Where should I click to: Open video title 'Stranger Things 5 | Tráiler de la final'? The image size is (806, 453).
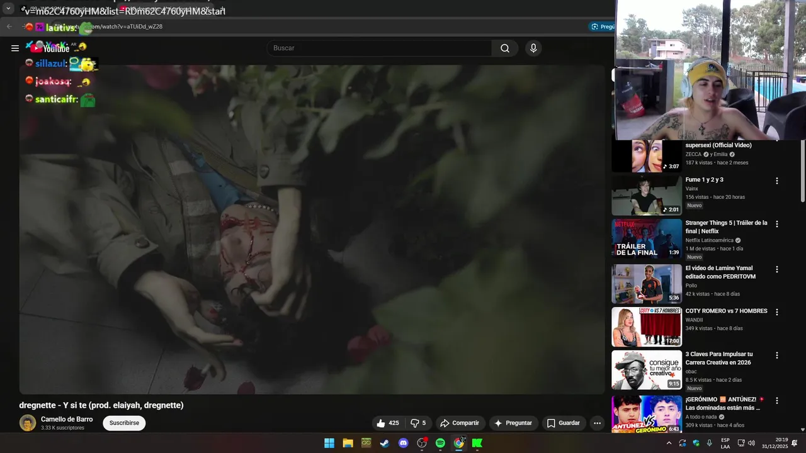tap(726, 226)
